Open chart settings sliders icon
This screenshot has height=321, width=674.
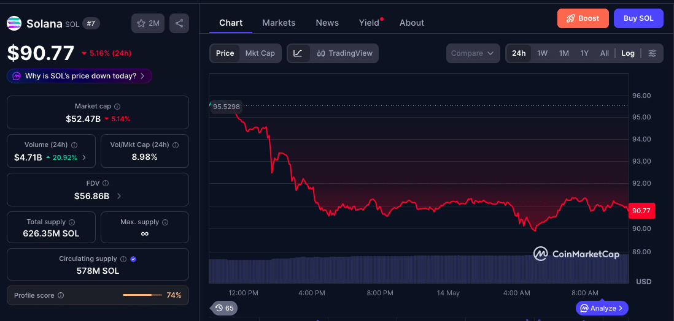652,53
